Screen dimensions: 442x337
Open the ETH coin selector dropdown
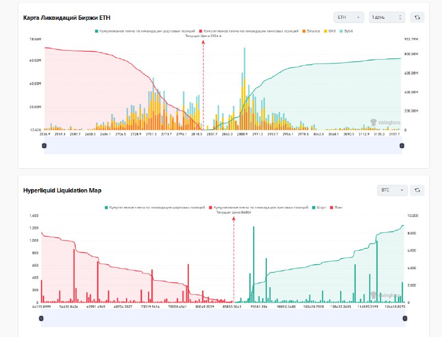coord(349,18)
